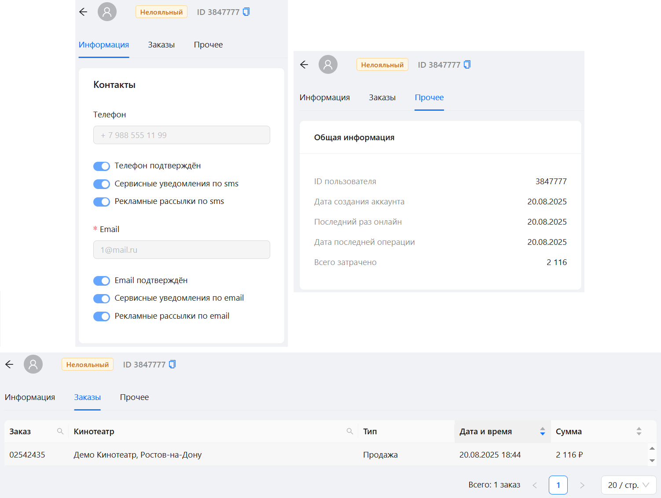Click the user avatar in the Контакты panel
Image resolution: width=661 pixels, height=498 pixels.
click(107, 12)
